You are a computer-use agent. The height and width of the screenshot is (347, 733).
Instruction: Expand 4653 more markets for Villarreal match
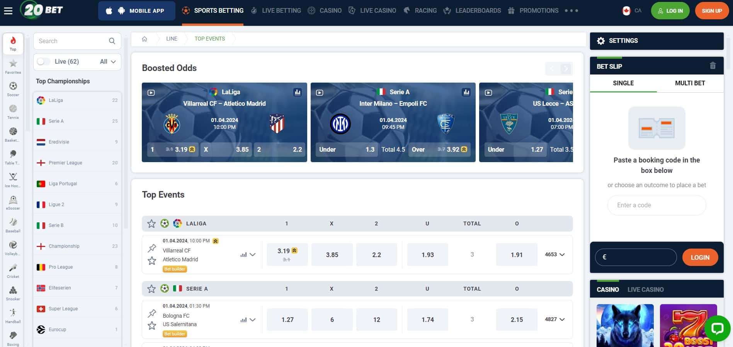(555, 255)
